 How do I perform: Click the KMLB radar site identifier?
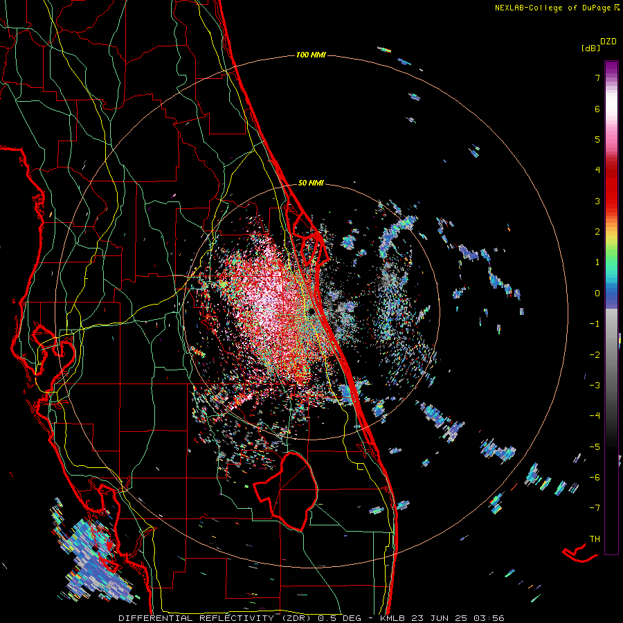[x=393, y=618]
